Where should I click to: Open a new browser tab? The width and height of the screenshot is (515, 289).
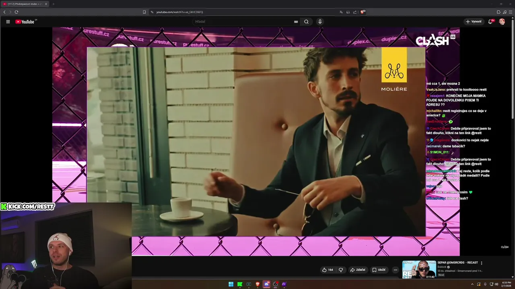pos(53,4)
